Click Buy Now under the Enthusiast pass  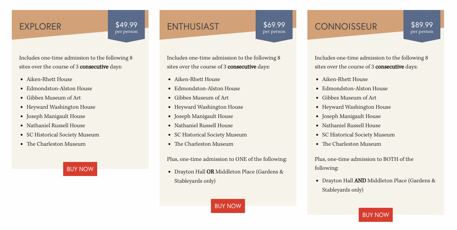coord(228,206)
